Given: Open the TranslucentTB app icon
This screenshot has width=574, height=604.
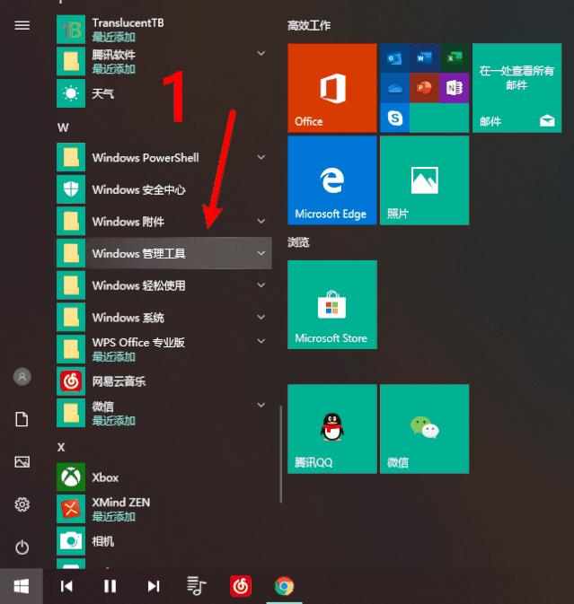Looking at the screenshot, I should (71, 30).
